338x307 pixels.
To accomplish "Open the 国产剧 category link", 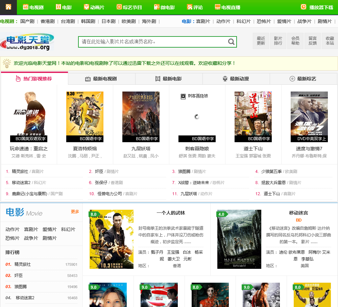I will [x=27, y=21].
